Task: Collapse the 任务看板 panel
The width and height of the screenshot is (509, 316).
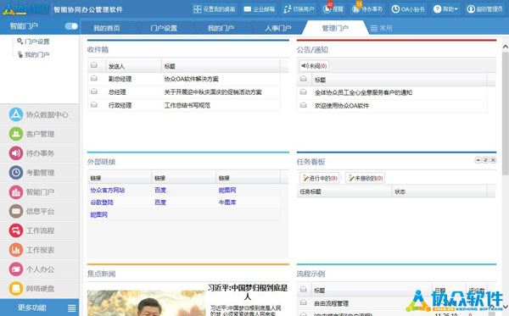Action: 478,160
